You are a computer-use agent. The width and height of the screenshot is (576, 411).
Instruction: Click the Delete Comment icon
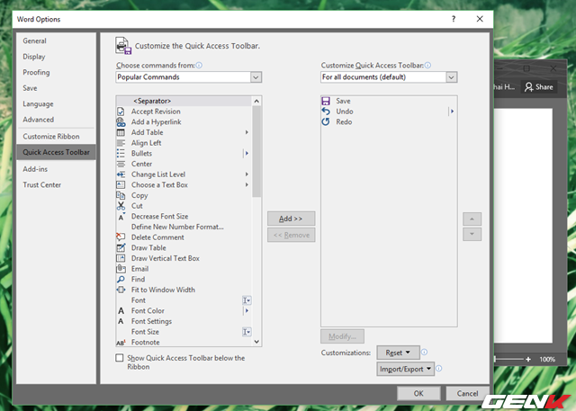[x=121, y=237]
